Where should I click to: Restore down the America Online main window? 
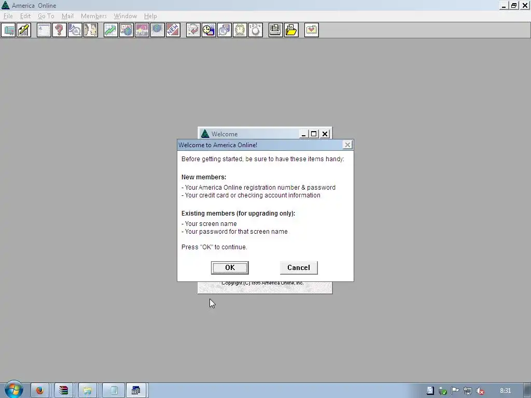(x=514, y=5)
